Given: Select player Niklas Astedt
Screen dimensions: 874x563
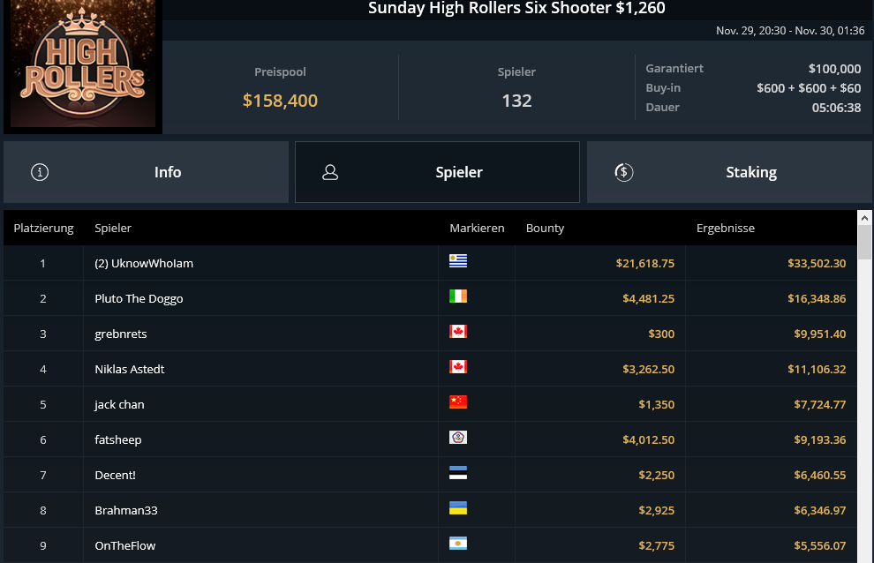Looking at the screenshot, I should click(x=130, y=369).
